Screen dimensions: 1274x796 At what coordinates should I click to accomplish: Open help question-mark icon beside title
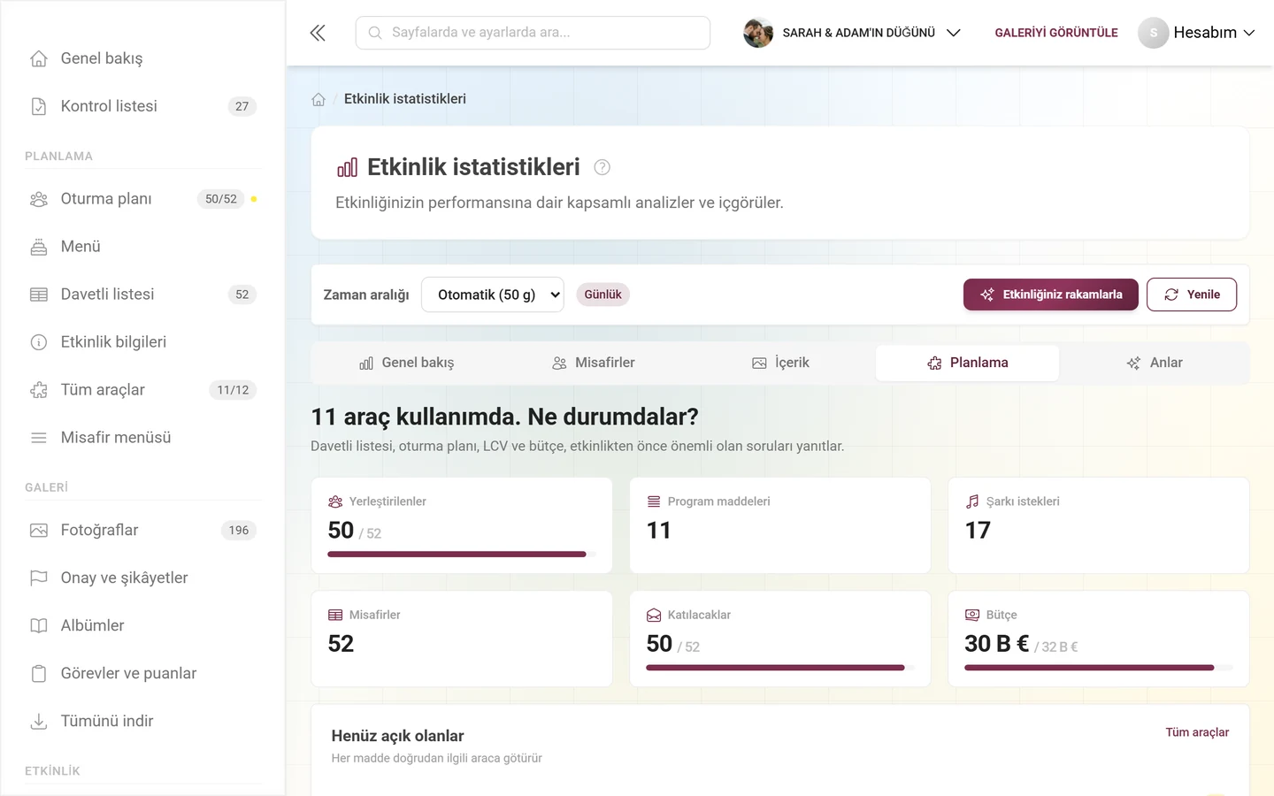pos(602,167)
